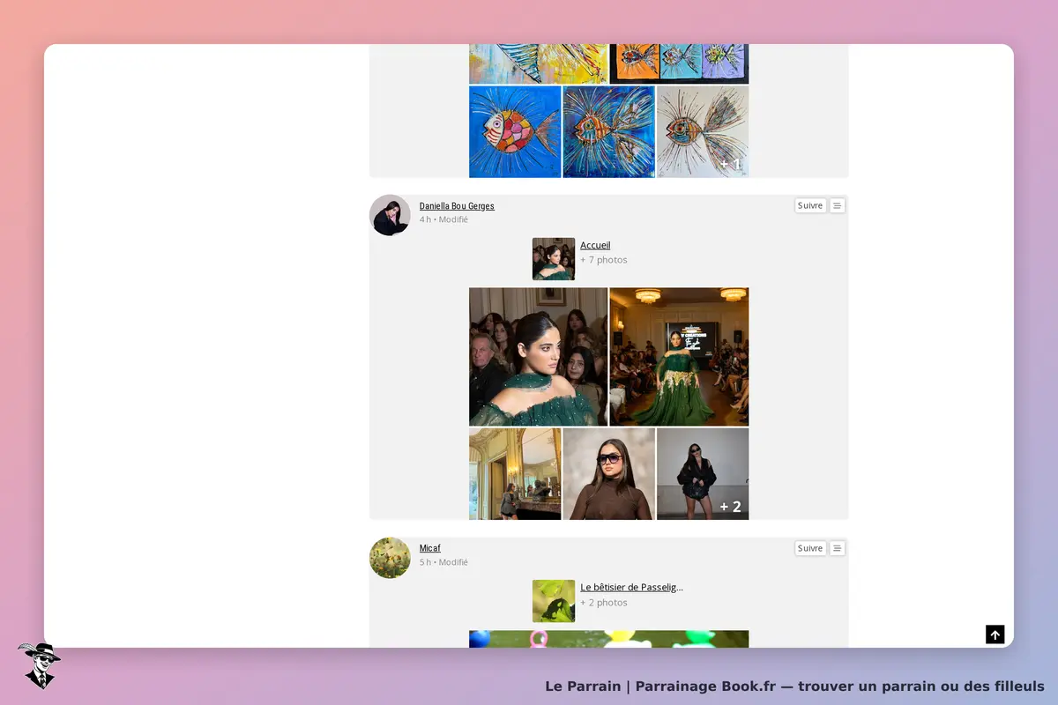The image size is (1058, 705).
Task: Open the Micaf profile name link
Action: point(430,548)
